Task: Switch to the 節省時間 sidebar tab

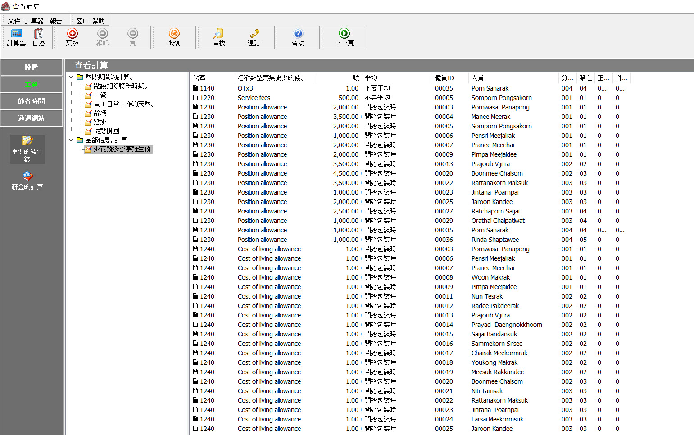Action: pyautogui.click(x=32, y=101)
